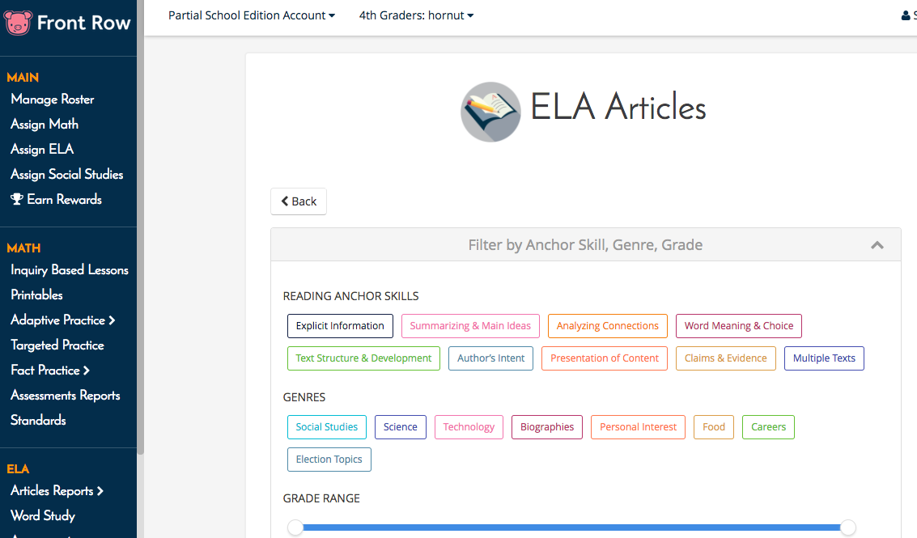Open Targeted Practice under Math
917x538 pixels.
pos(57,345)
